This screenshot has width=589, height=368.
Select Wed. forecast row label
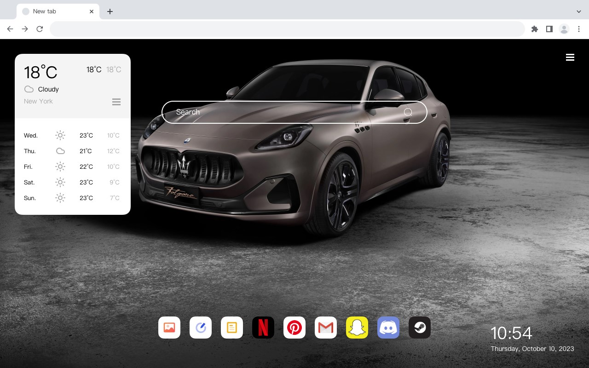[31, 136]
